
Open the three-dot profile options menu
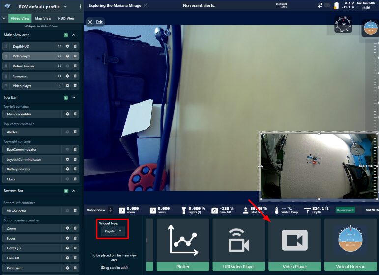(x=80, y=6)
